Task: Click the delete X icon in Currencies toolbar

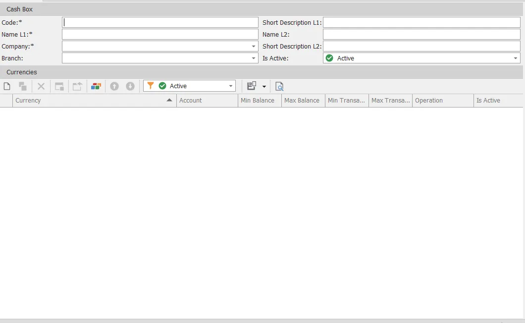Action: coord(41,86)
